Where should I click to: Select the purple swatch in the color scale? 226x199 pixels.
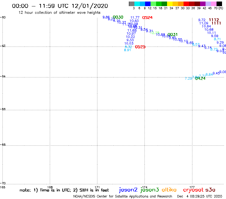203,4
